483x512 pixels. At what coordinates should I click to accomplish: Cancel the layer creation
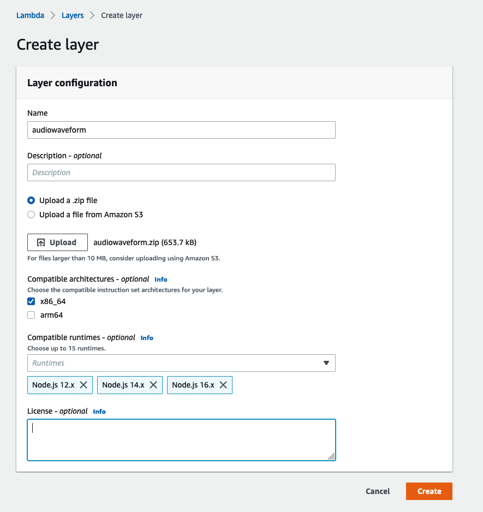(x=378, y=491)
